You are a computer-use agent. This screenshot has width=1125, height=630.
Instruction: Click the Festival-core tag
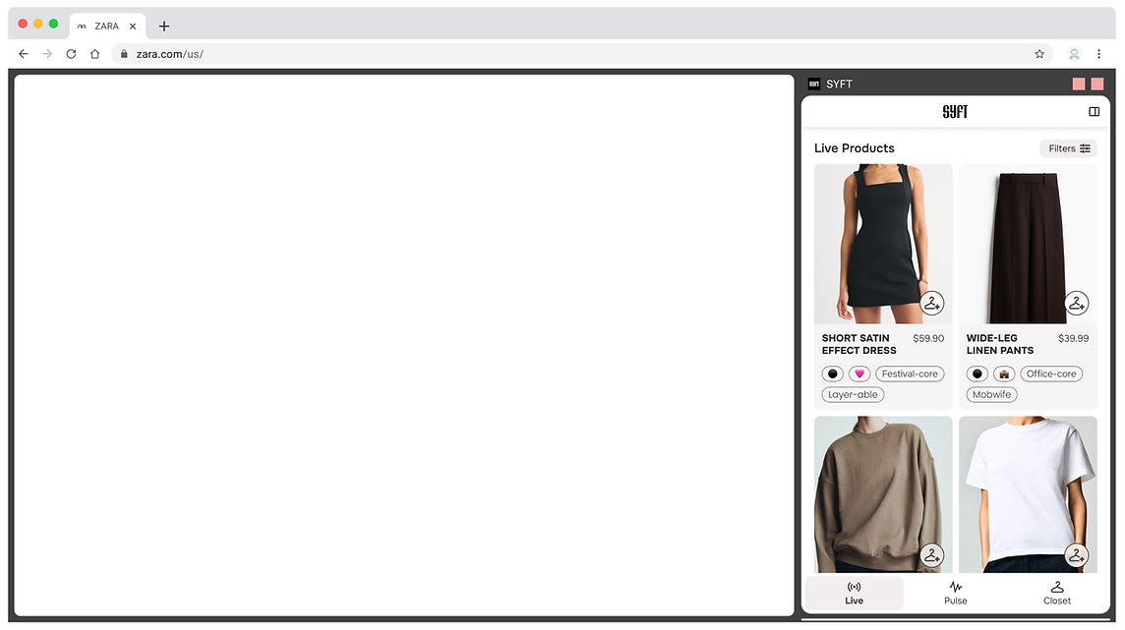point(910,373)
